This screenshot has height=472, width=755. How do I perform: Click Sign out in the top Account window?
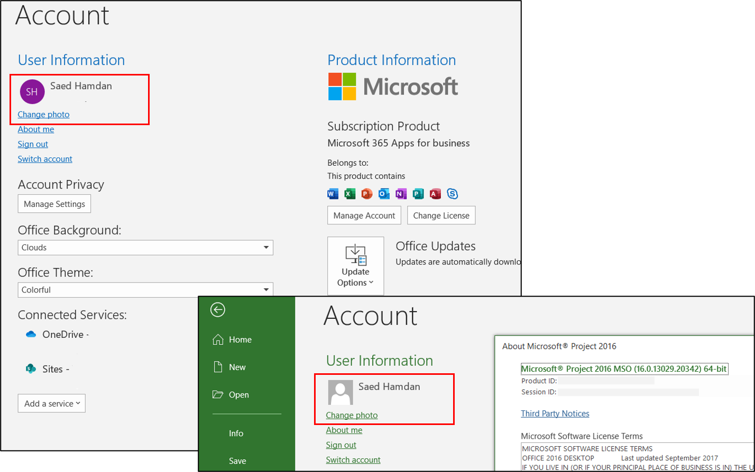click(x=33, y=144)
